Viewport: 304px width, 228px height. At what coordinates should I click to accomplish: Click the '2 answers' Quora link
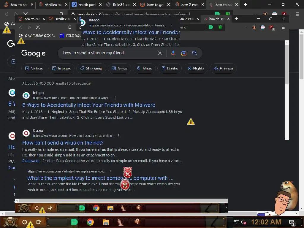point(31,161)
